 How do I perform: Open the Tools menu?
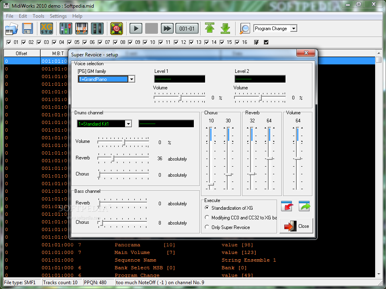39,16
